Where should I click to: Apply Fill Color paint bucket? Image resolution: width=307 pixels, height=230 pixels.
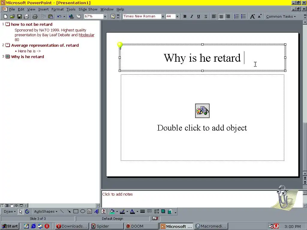112,211
